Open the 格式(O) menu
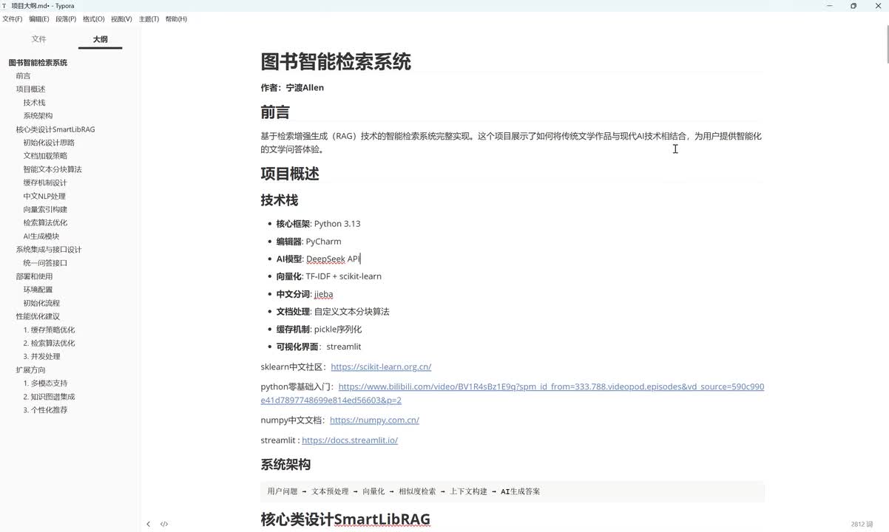The image size is (889, 532). 94,19
